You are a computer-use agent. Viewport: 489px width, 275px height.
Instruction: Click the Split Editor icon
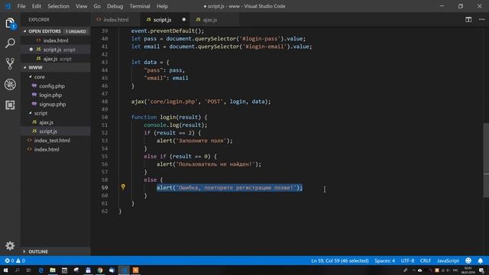click(468, 19)
